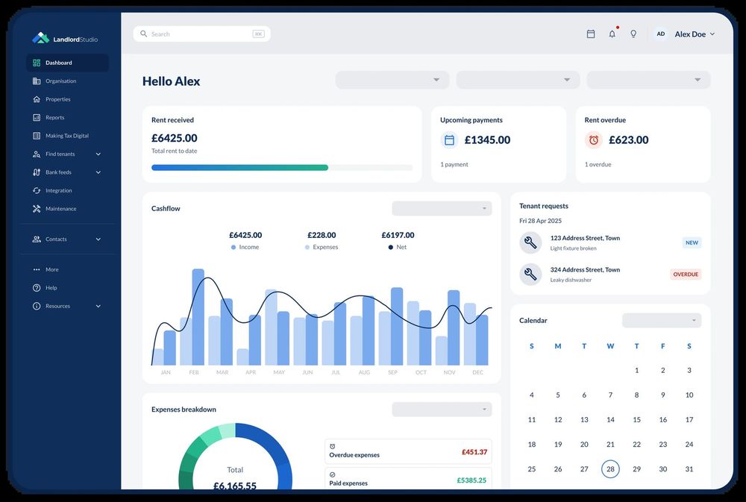Image resolution: width=746 pixels, height=502 pixels.
Task: Click the Bank feeds icon
Action: point(37,172)
